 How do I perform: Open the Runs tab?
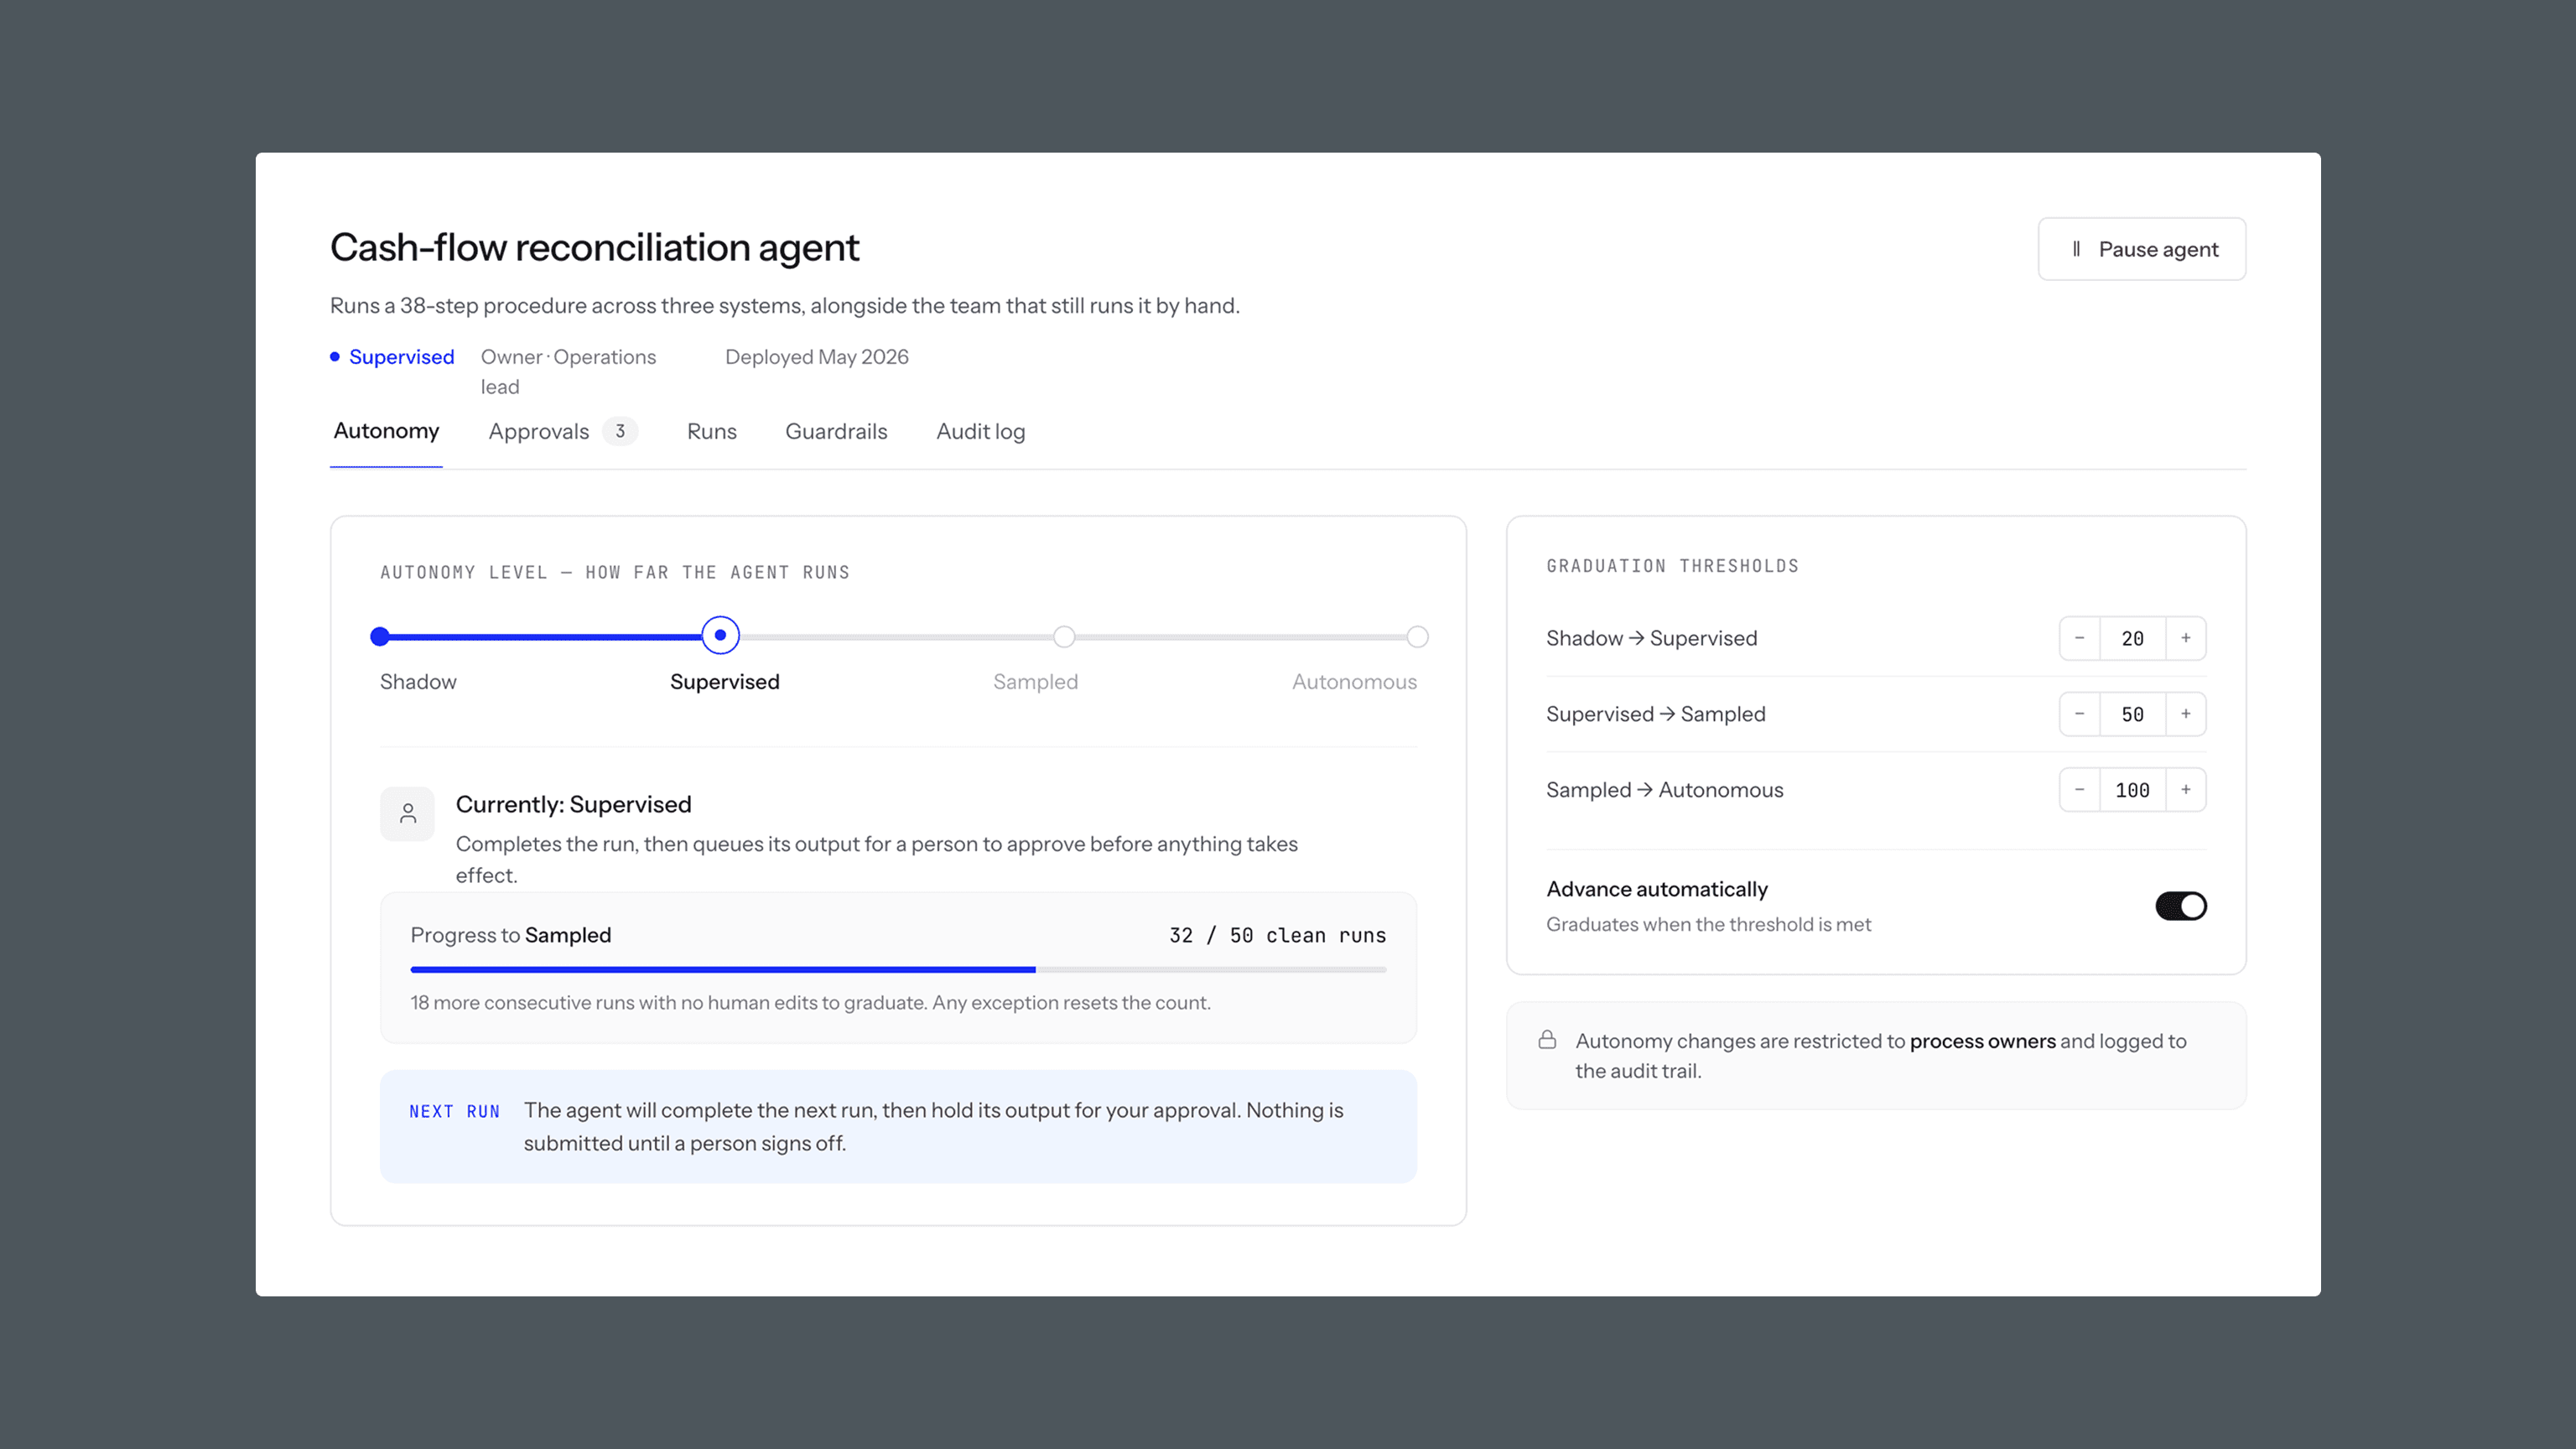click(711, 431)
